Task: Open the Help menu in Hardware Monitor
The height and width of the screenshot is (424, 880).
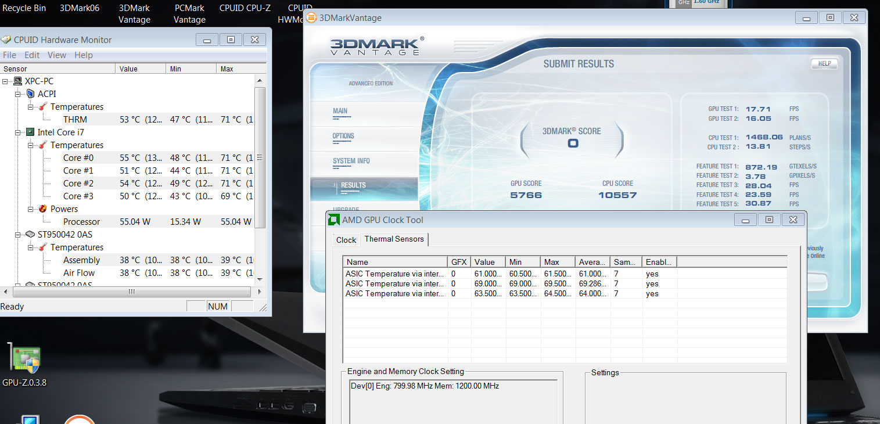Action: coord(84,55)
